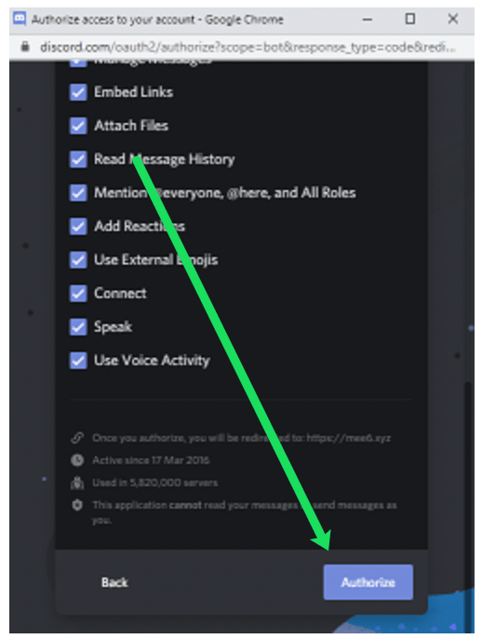Click the Authorize button
This screenshot has height=639, width=482.
(368, 582)
